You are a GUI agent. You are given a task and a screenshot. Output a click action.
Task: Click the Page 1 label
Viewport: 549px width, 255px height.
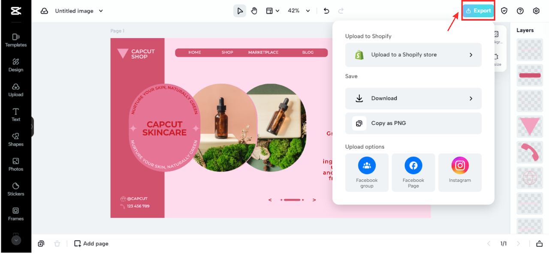tap(118, 31)
